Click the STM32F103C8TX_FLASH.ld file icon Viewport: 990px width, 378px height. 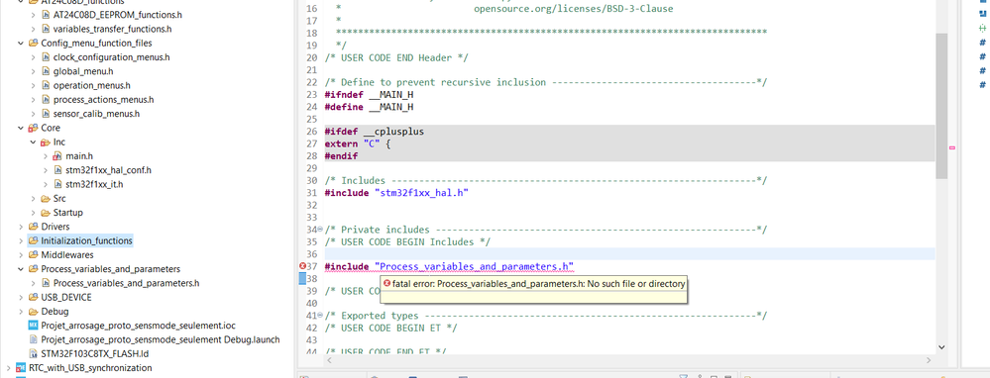point(34,353)
